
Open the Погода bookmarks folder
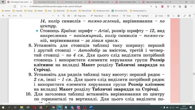point(29,11)
